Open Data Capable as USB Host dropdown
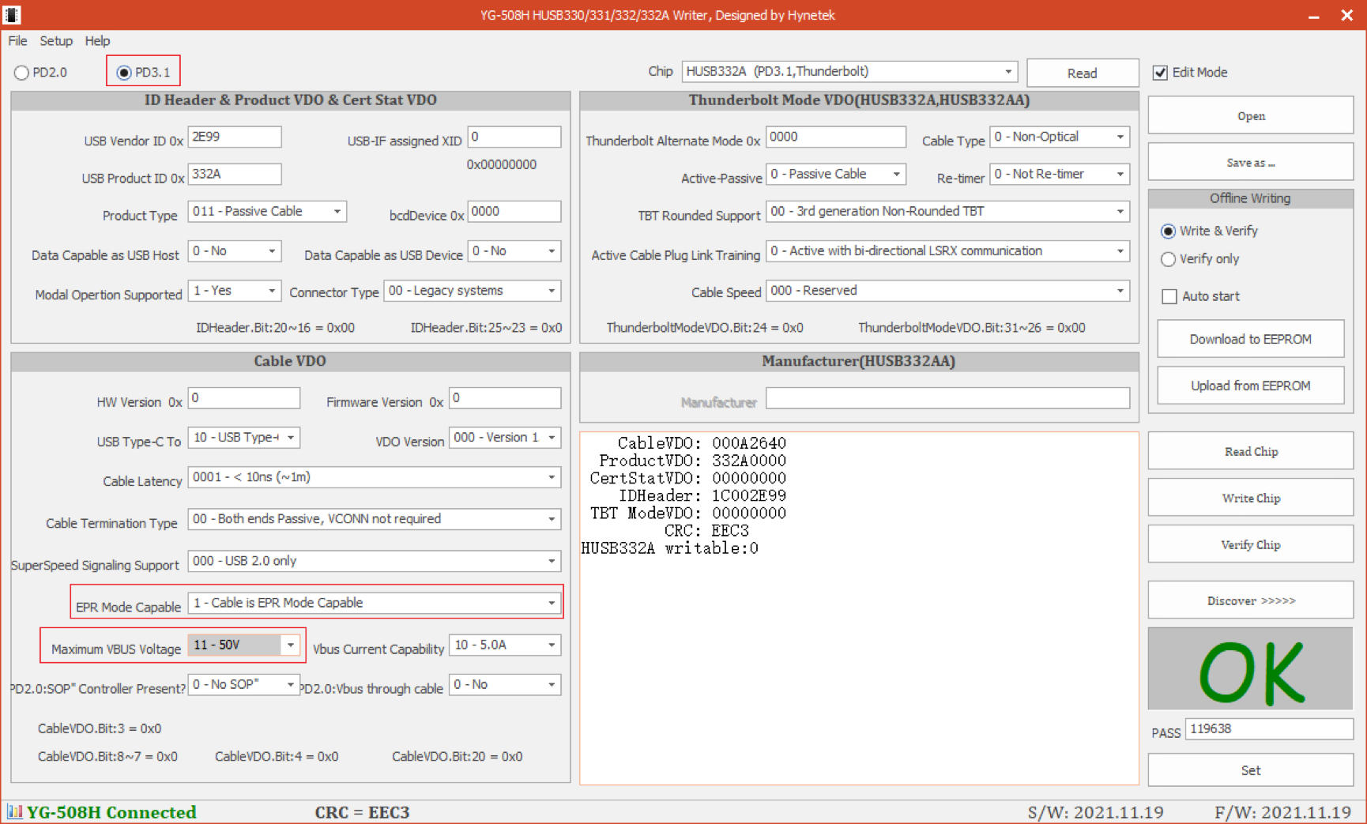 tap(272, 251)
